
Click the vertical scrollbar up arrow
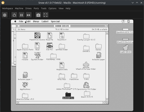107,33
